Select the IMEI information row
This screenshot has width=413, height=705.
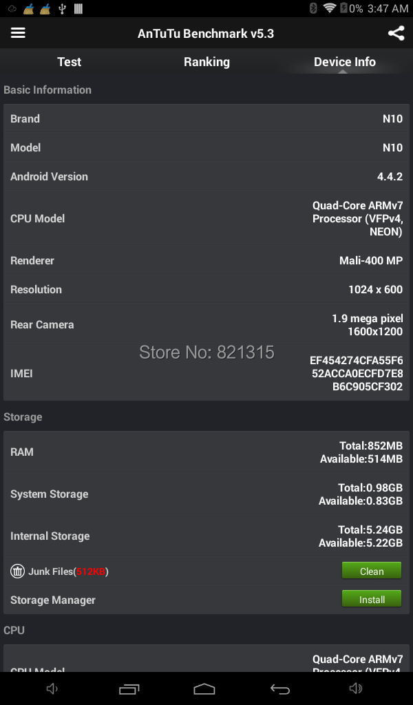pyautogui.click(x=206, y=373)
